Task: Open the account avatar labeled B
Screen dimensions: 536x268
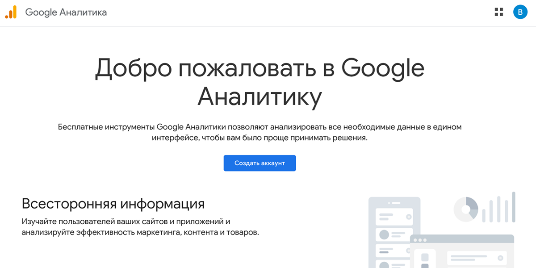Action: (x=520, y=12)
